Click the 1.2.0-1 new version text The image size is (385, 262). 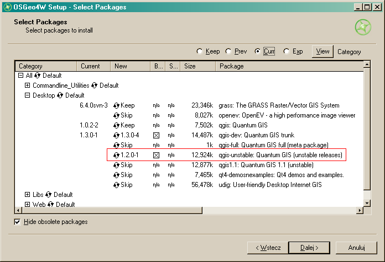pyautogui.click(x=129, y=155)
